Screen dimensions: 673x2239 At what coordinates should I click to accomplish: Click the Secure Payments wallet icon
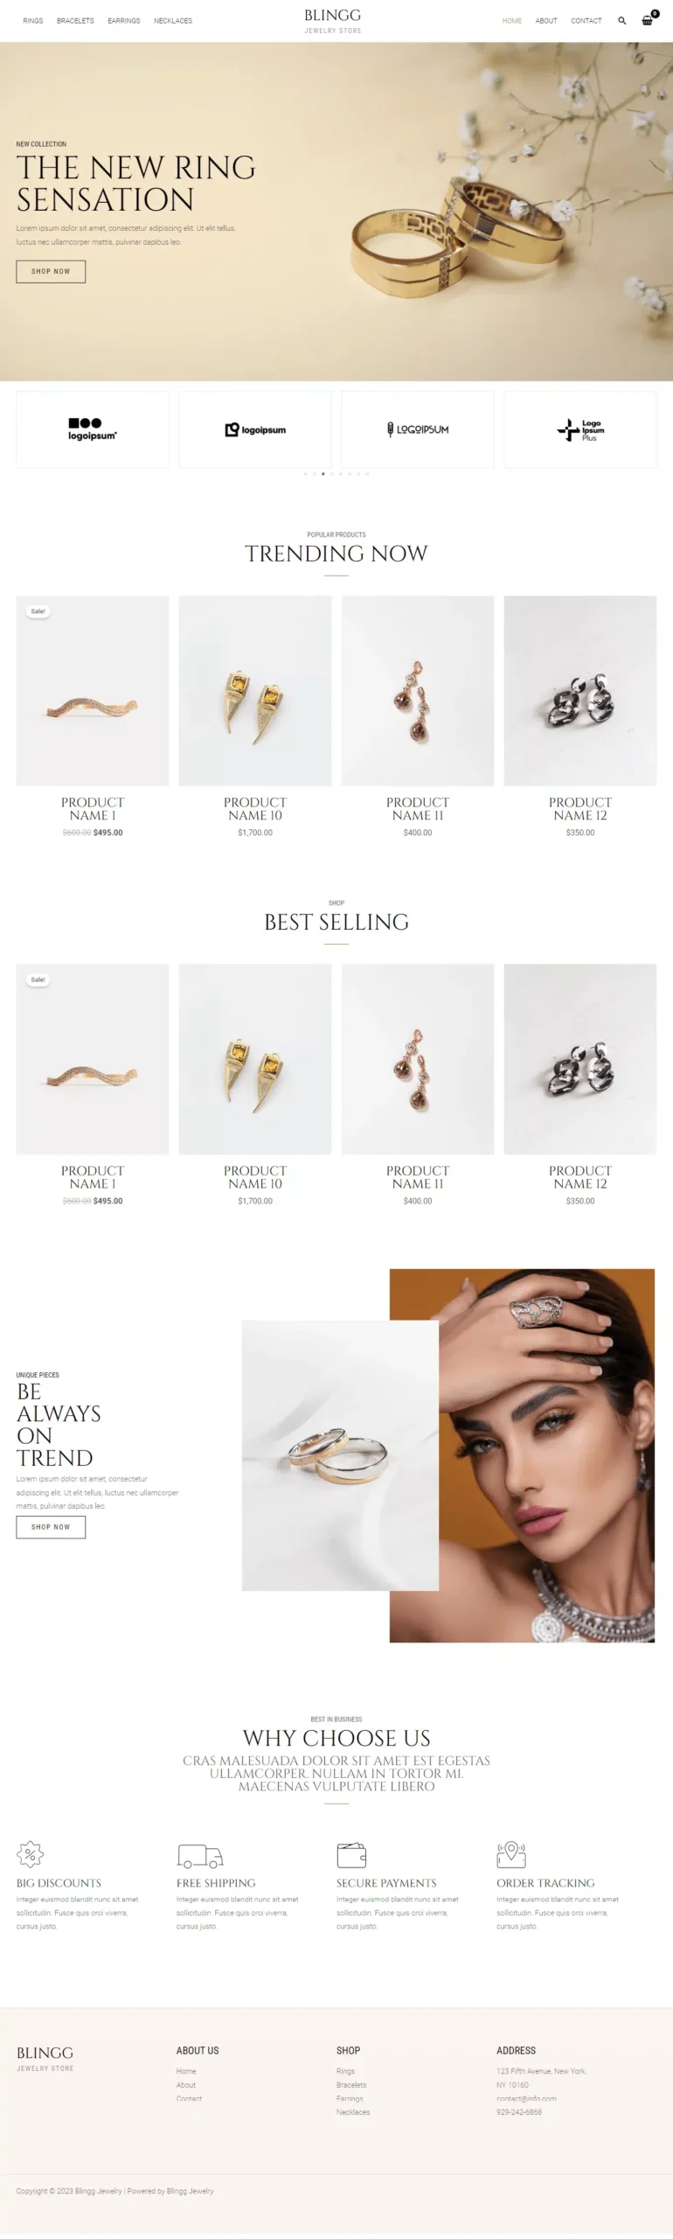(x=351, y=1854)
